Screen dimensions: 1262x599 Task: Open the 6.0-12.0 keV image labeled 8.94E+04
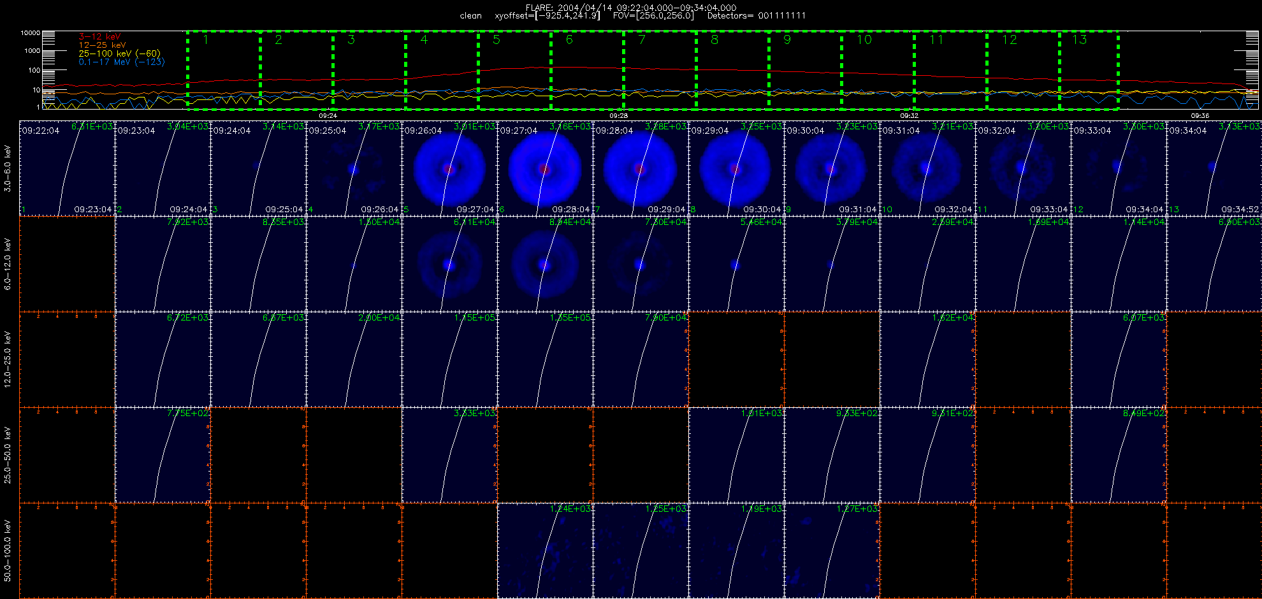pyautogui.click(x=545, y=264)
